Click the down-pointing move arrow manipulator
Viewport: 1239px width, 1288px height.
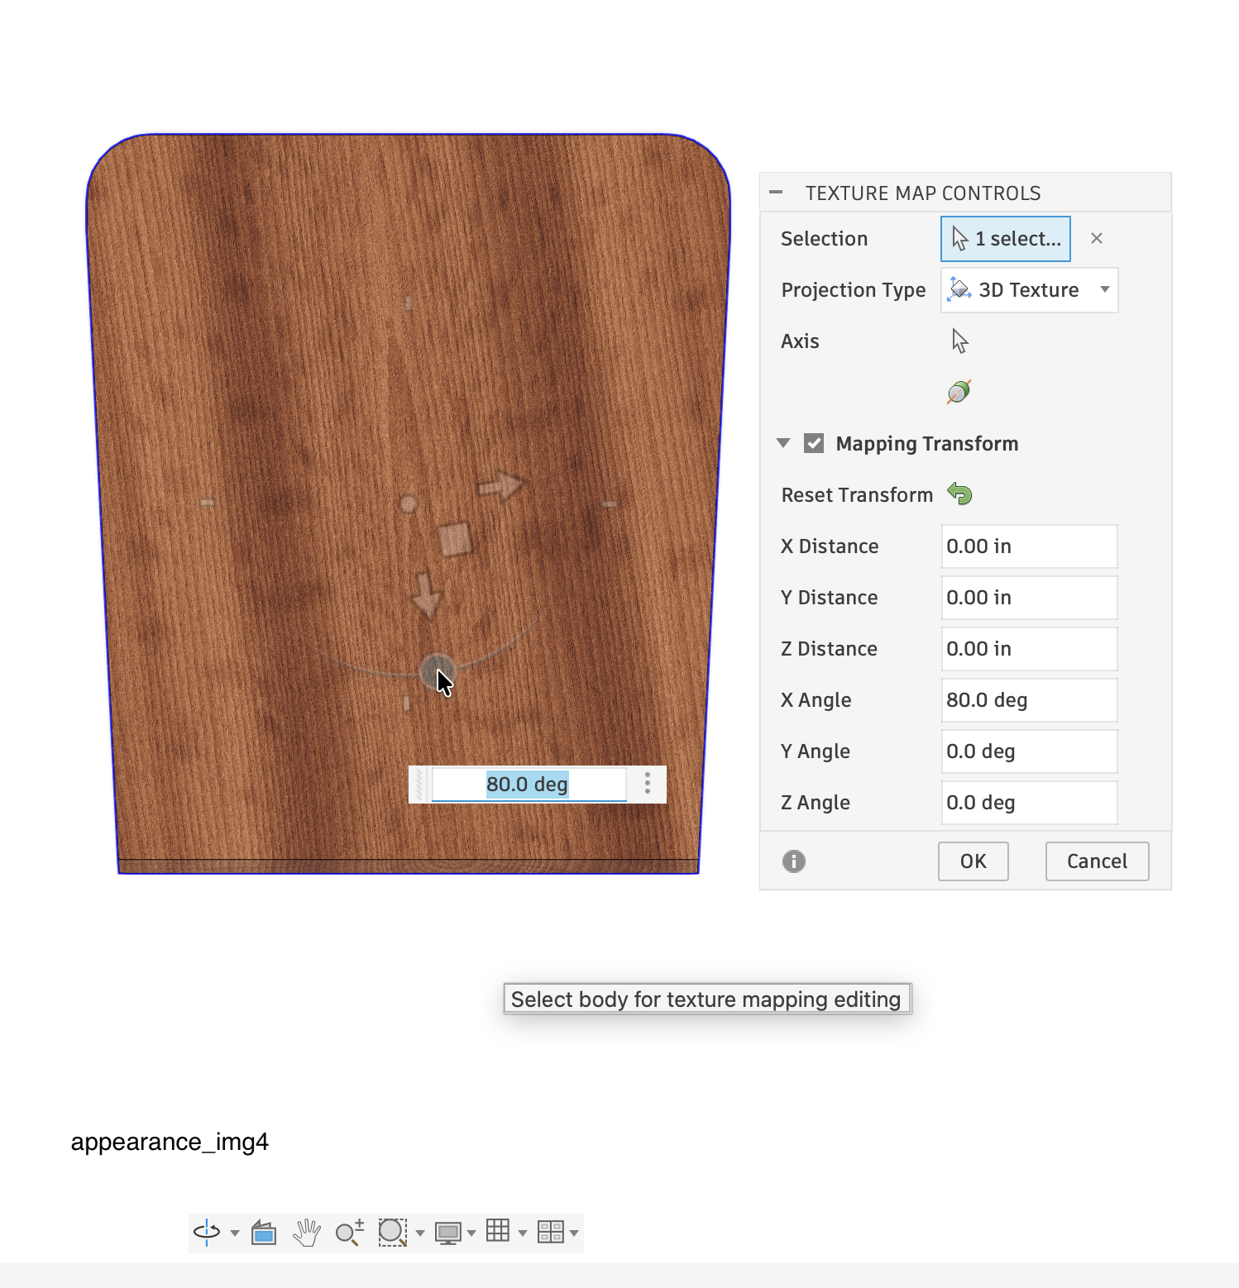[426, 595]
